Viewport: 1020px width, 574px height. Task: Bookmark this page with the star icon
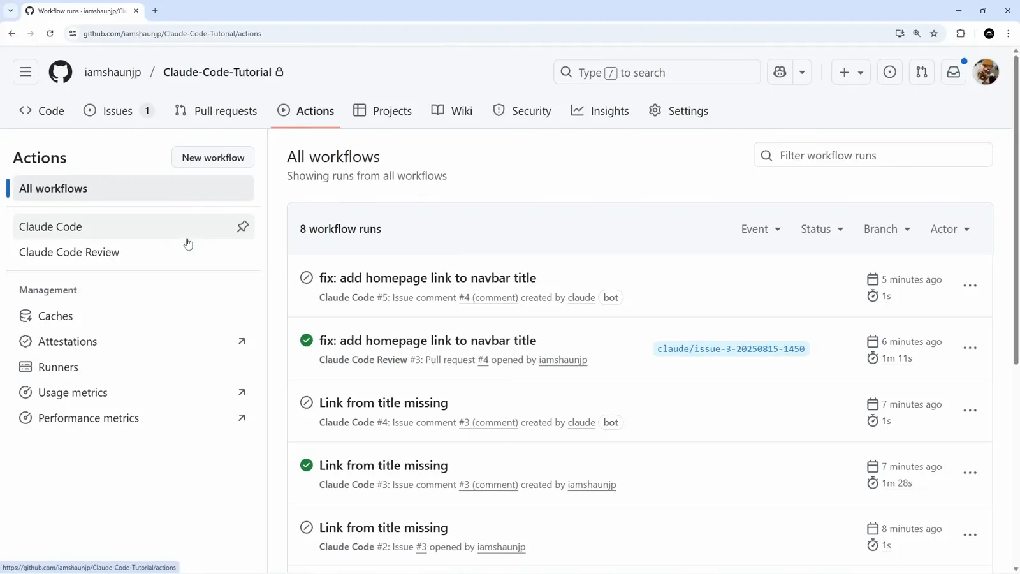(934, 33)
